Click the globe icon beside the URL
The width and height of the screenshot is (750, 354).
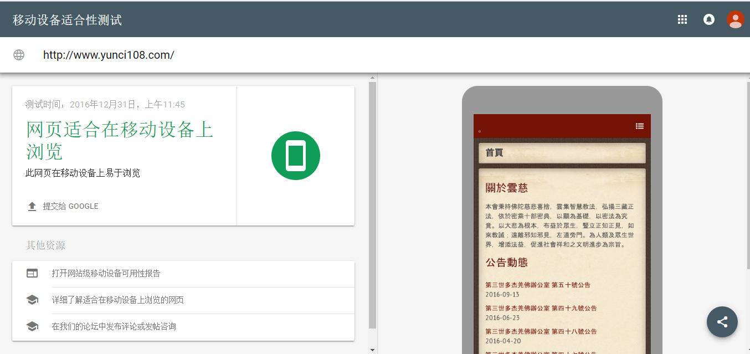point(19,55)
